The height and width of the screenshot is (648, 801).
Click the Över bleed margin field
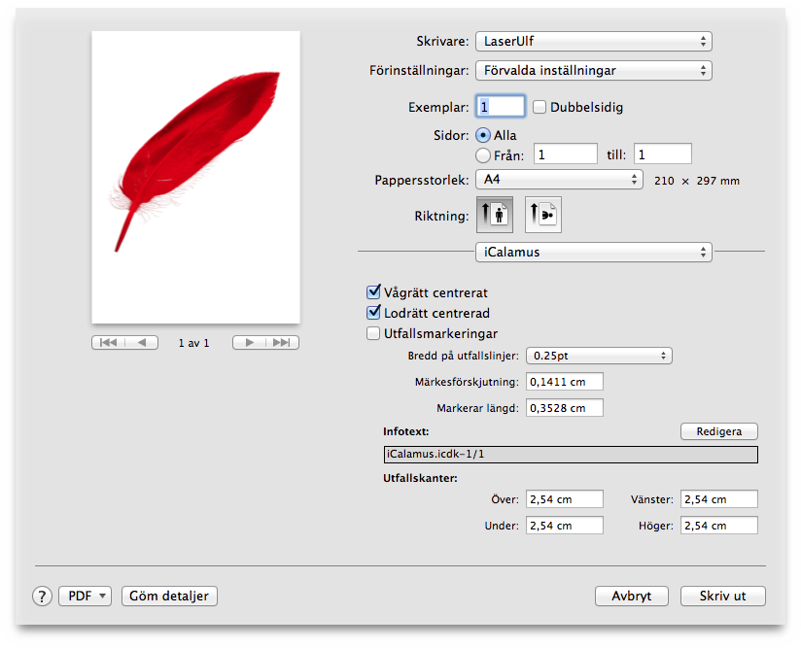[565, 499]
